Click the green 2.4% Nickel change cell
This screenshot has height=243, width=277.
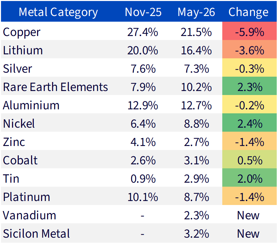[x=249, y=123]
